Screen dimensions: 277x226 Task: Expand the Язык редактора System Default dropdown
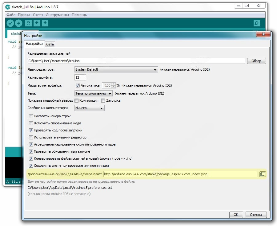click(116, 69)
